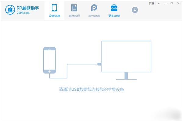Select the 软件游戏 P-shaped icon
The height and width of the screenshot is (122, 183).
tap(94, 8)
